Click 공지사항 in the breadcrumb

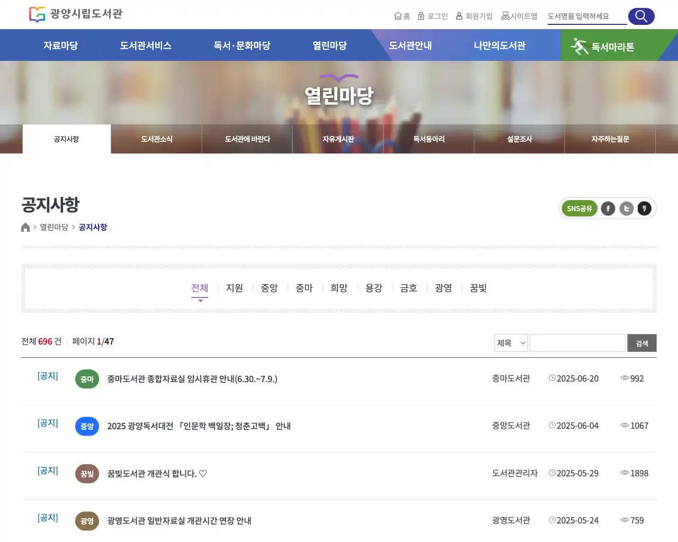(x=93, y=227)
